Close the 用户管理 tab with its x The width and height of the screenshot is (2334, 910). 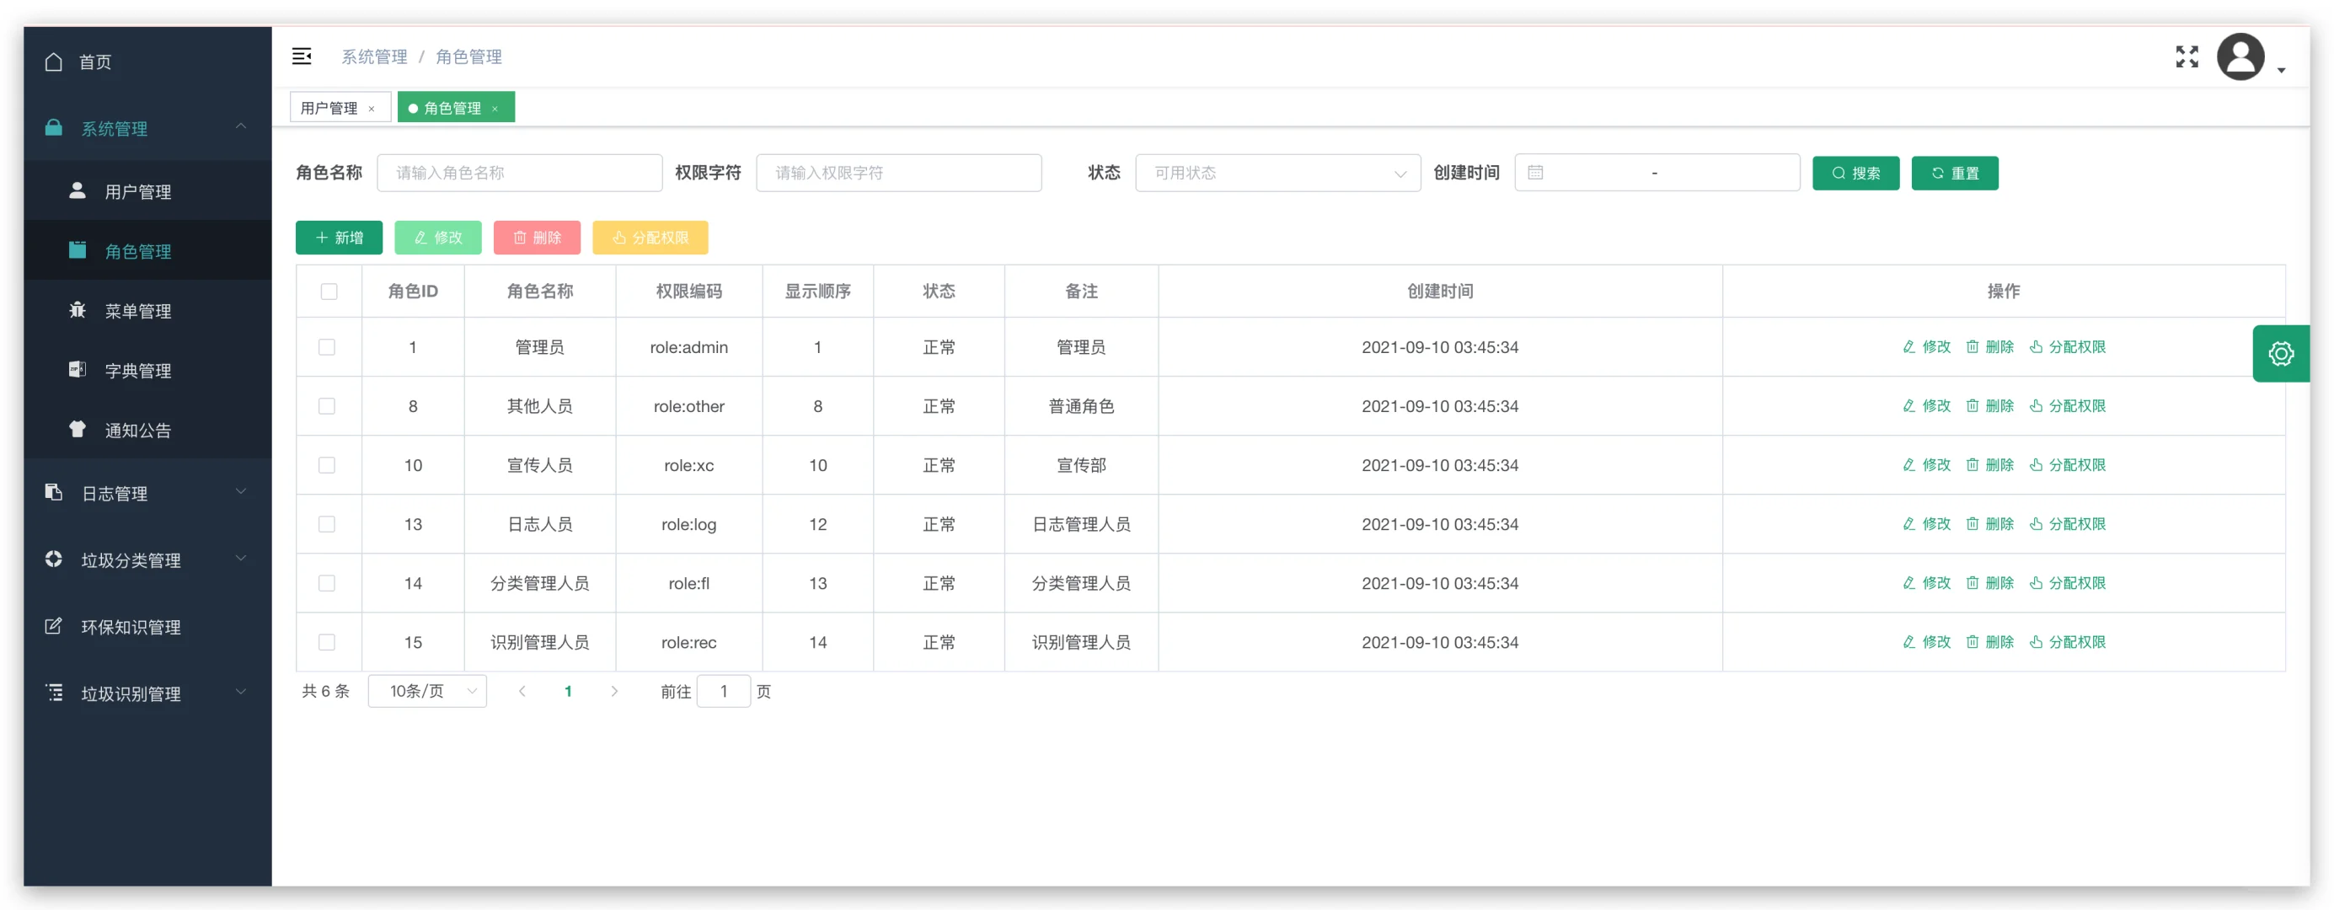(372, 109)
